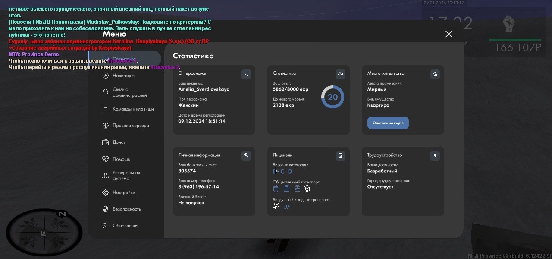The height and width of the screenshot is (259, 552).
Task: Click the category C license letter
Action: [x=283, y=171]
